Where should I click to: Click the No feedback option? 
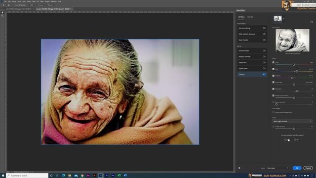pyautogui.click(x=296, y=139)
